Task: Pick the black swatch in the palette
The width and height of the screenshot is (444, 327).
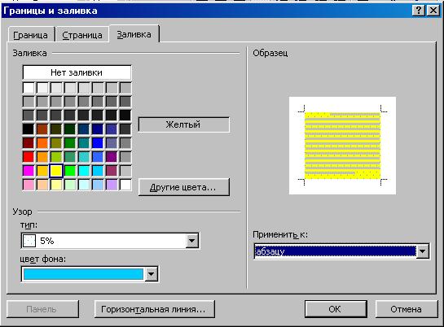Action: [x=29, y=129]
